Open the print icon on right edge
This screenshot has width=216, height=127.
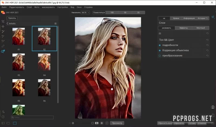[x=213, y=107]
